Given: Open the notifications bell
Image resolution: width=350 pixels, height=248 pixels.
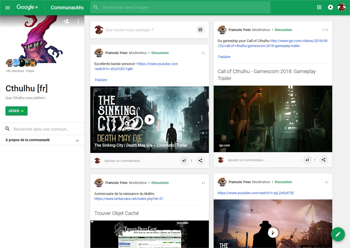Looking at the screenshot, I should [330, 8].
